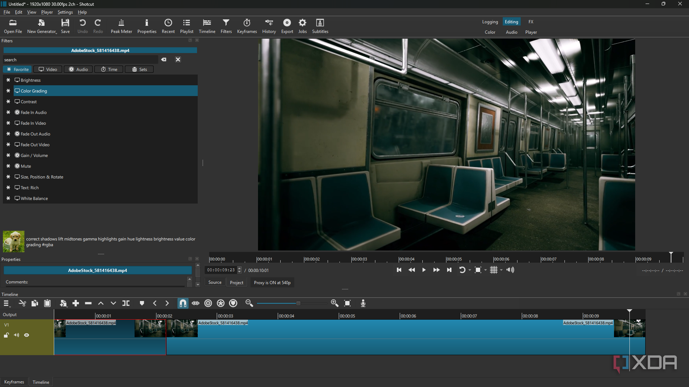
Task: Open the Jobs panel
Action: [303, 26]
